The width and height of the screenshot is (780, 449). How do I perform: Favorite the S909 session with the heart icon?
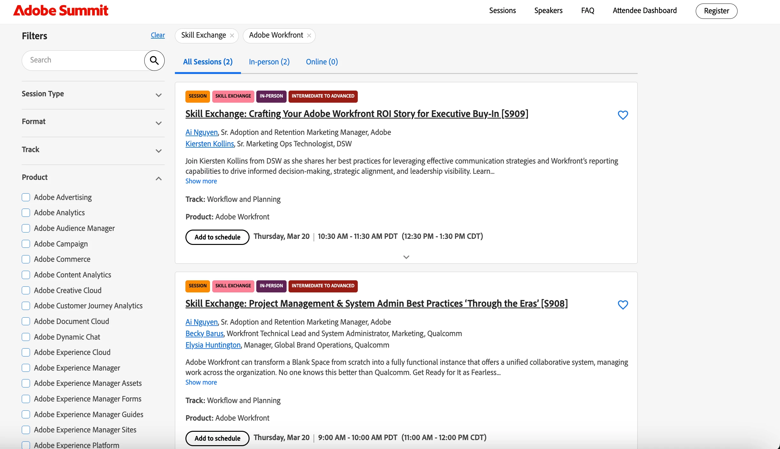[623, 115]
